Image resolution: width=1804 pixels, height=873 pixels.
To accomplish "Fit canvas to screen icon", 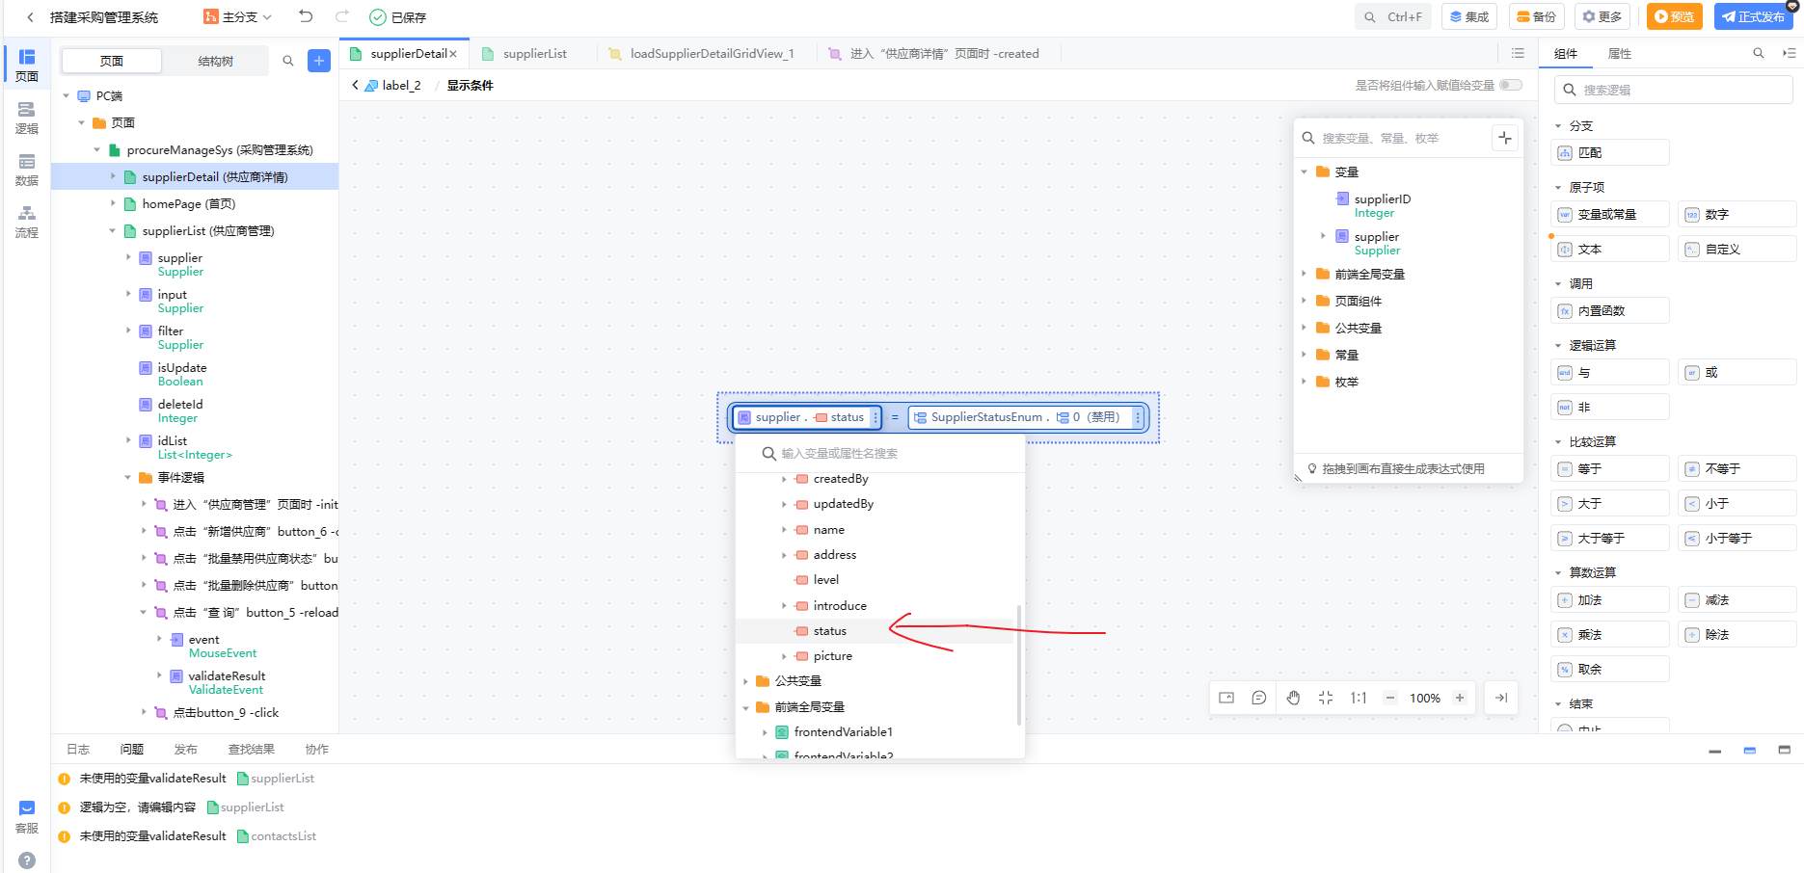I will [1326, 698].
